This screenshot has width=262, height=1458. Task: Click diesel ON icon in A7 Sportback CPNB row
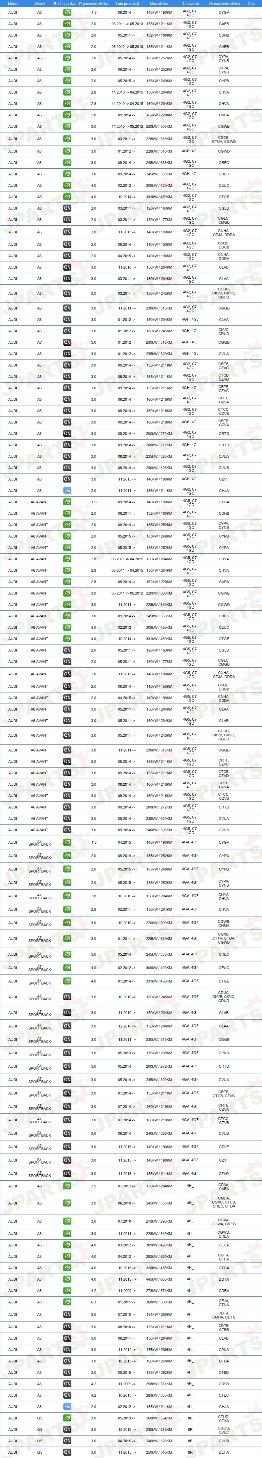coord(67,1053)
